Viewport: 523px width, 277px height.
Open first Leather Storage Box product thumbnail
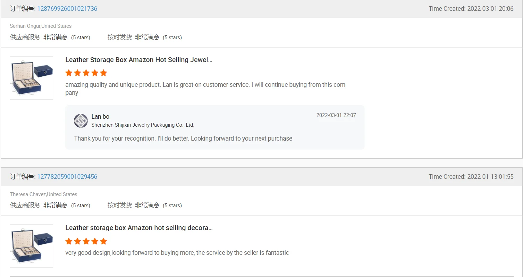pos(32,78)
